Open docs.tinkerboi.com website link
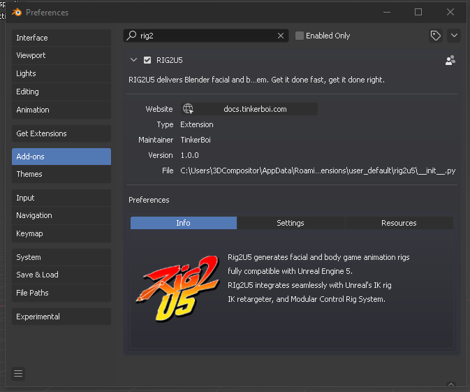This screenshot has height=392, width=470. tap(255, 109)
